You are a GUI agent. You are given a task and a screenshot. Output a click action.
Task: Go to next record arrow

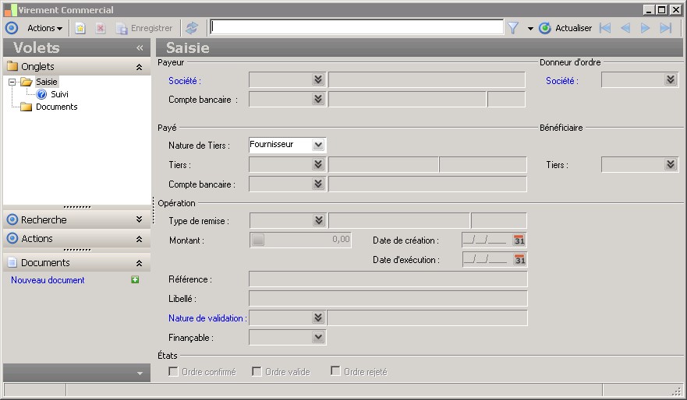point(645,29)
